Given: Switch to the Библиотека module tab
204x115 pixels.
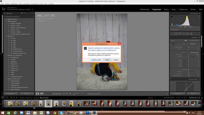Looking at the screenshot, I should click(144, 9).
